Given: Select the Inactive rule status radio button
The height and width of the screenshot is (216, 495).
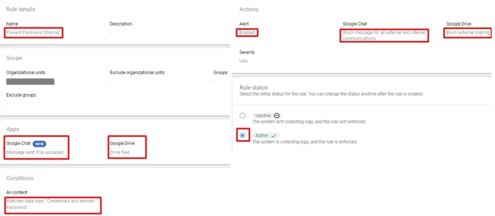Looking at the screenshot, I should point(242,116).
